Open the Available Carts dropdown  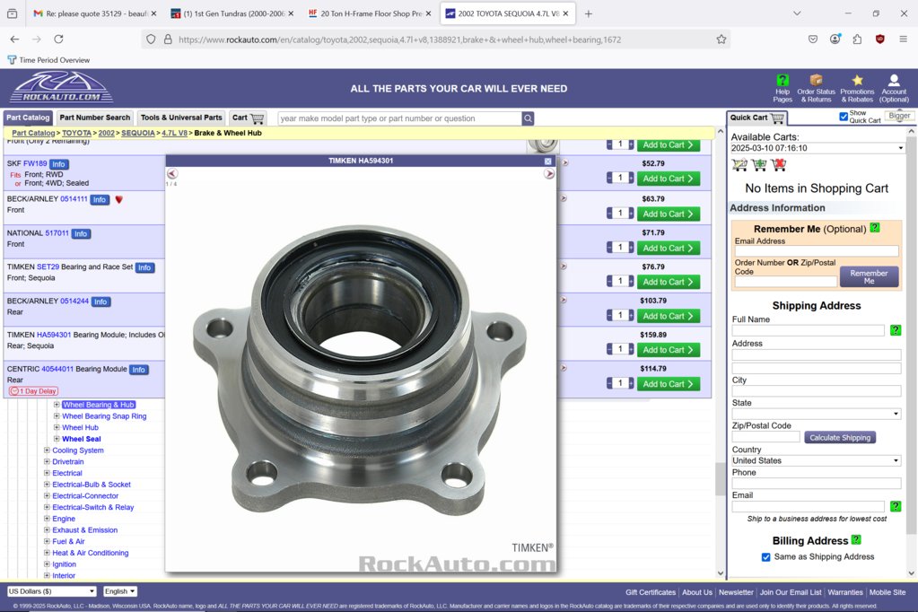(x=817, y=148)
